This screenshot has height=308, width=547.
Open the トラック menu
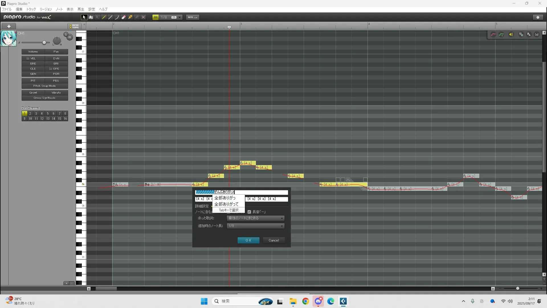click(x=31, y=9)
